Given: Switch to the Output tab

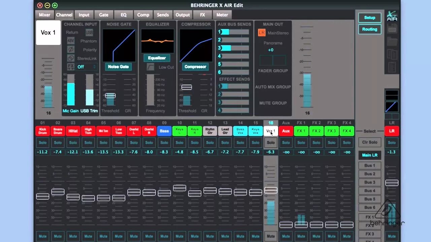Looking at the screenshot, I should coord(183,15).
